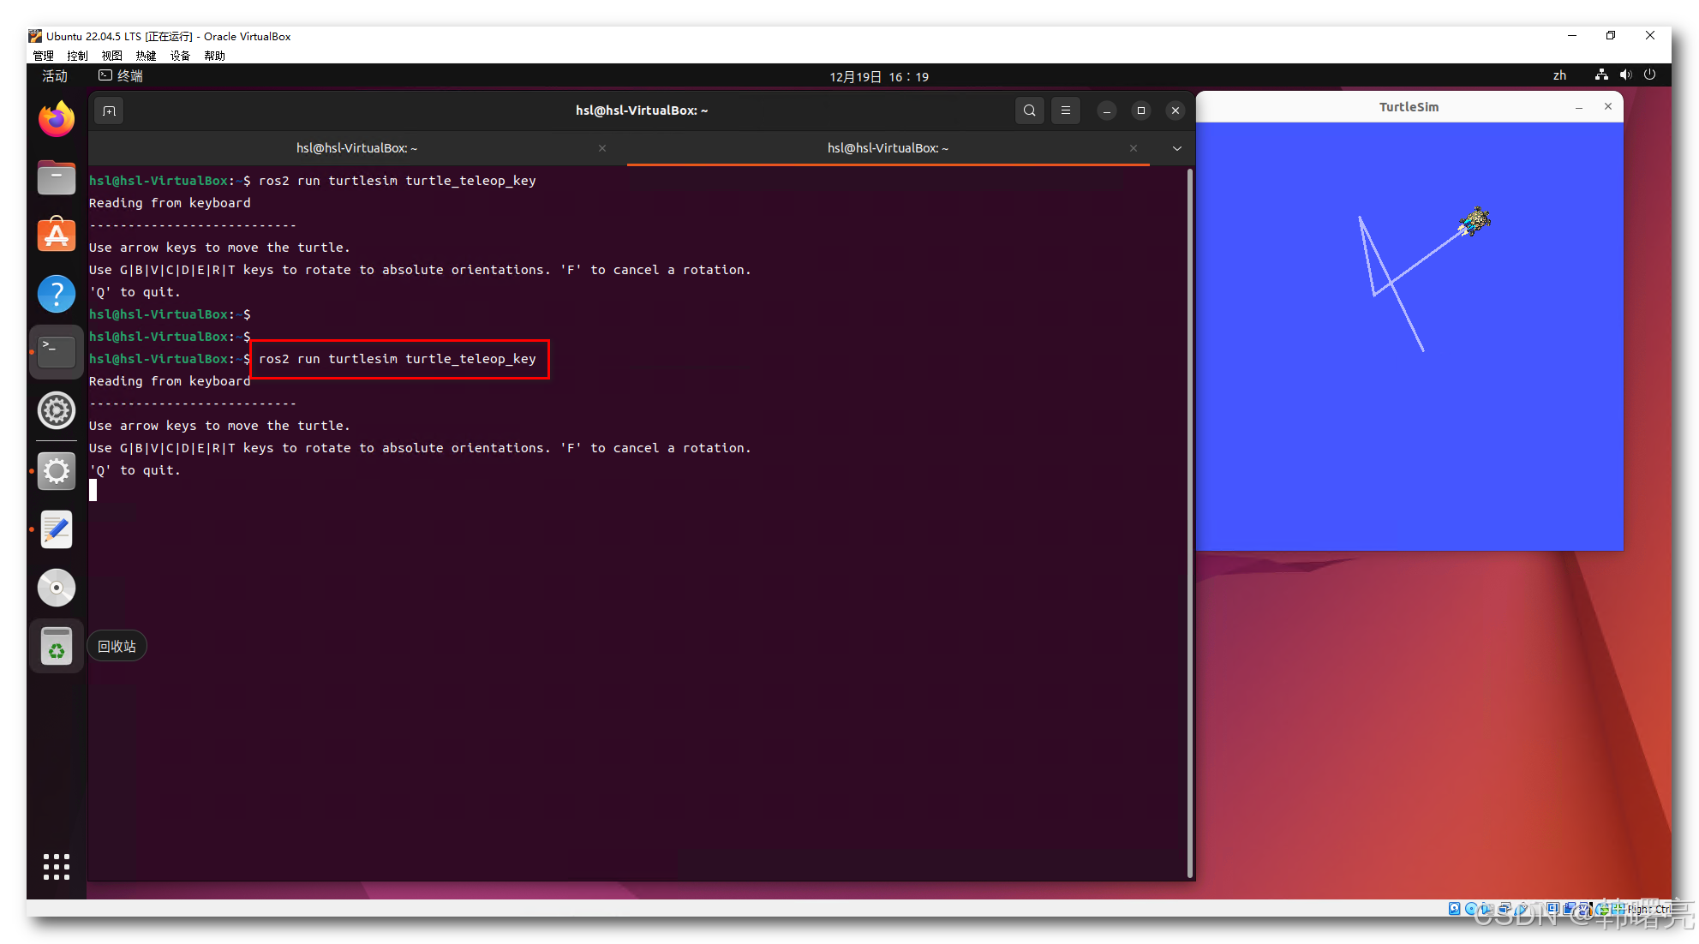Open system status menu via power icon
Screen dimensions: 1699x944
click(x=1649, y=75)
